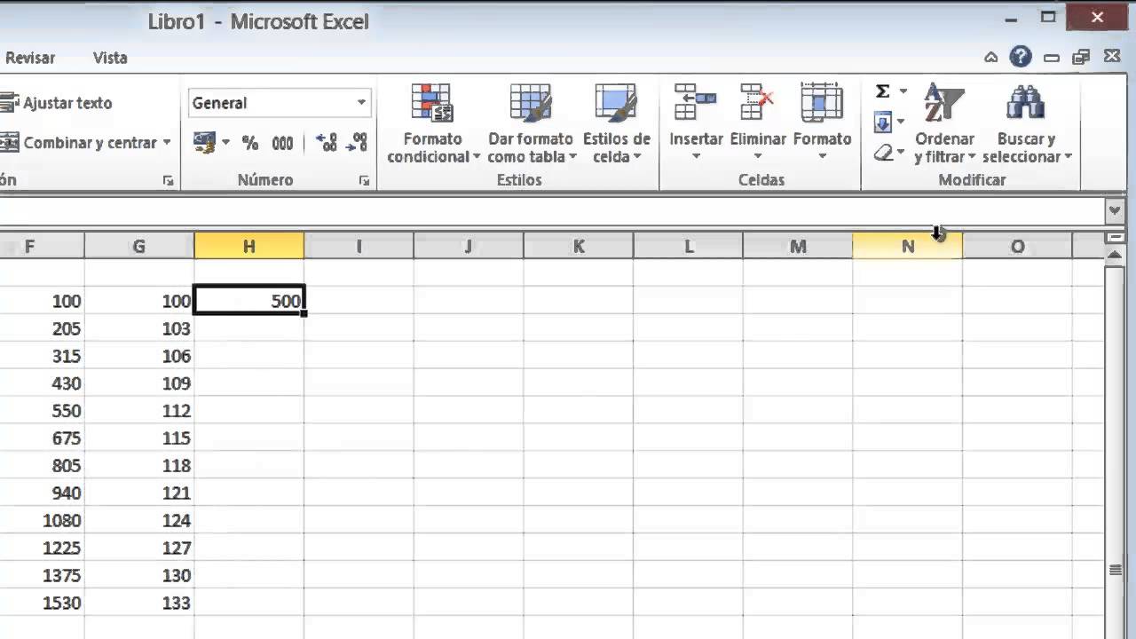Open Ordenar y filtrar
The width and height of the screenshot is (1136, 639).
click(x=944, y=124)
